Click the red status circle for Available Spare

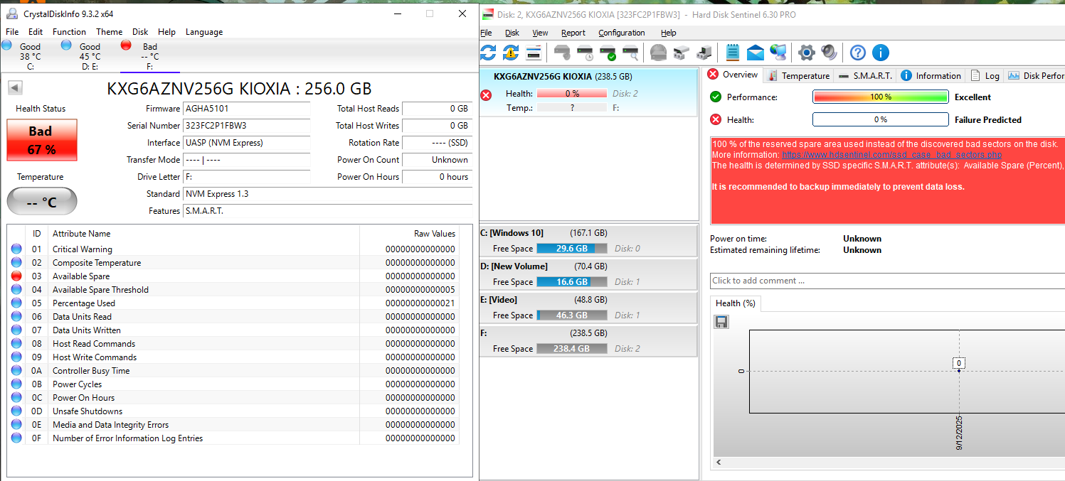(x=16, y=276)
